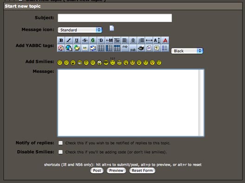Click the Post button
The image size is (245, 183).
tap(97, 170)
